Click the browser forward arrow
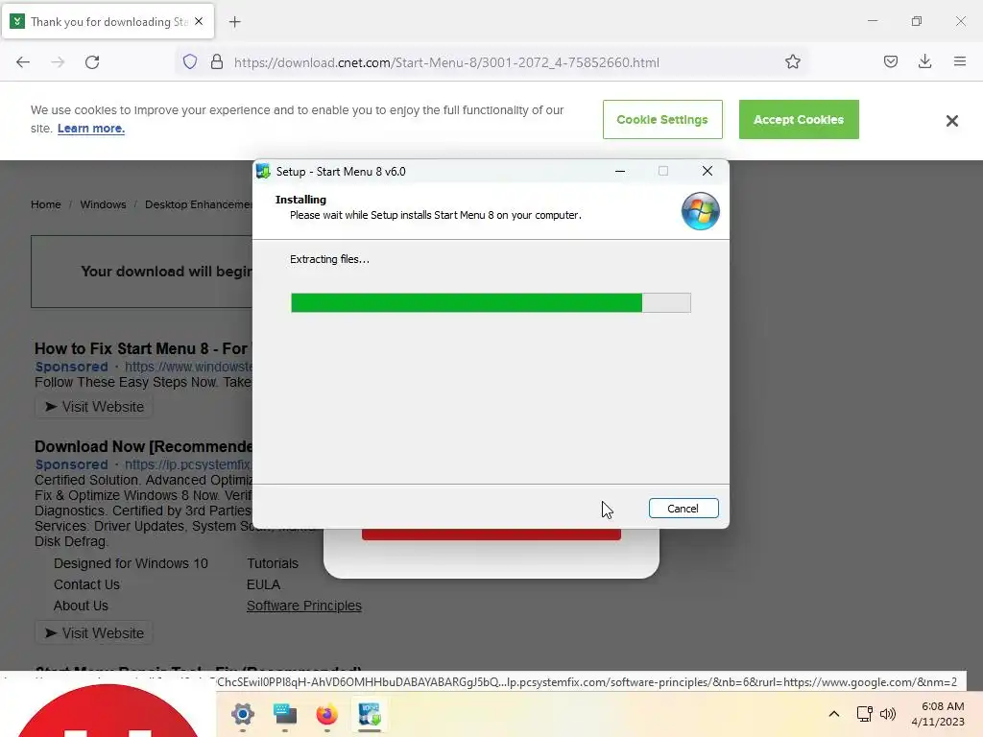Screen dimensions: 983x737 click(x=58, y=62)
